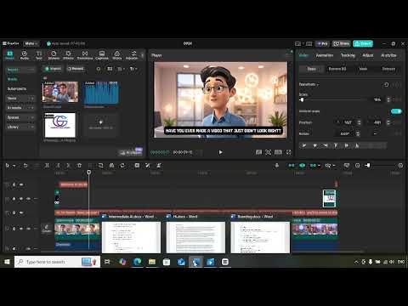Switch to the Adjust tab
This screenshot has width=408, height=306.
pos(368,55)
